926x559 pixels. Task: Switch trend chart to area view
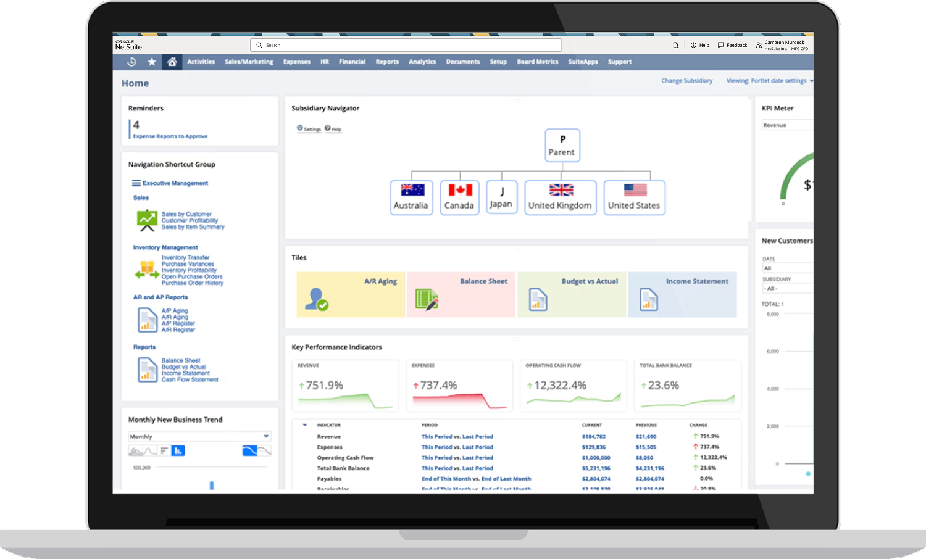click(135, 451)
